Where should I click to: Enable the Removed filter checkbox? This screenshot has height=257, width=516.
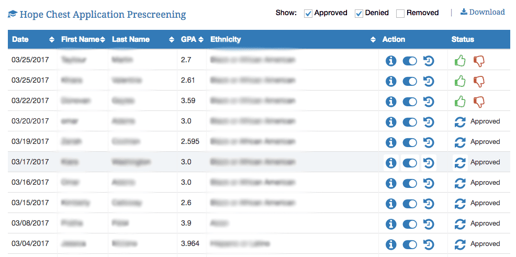(x=400, y=14)
